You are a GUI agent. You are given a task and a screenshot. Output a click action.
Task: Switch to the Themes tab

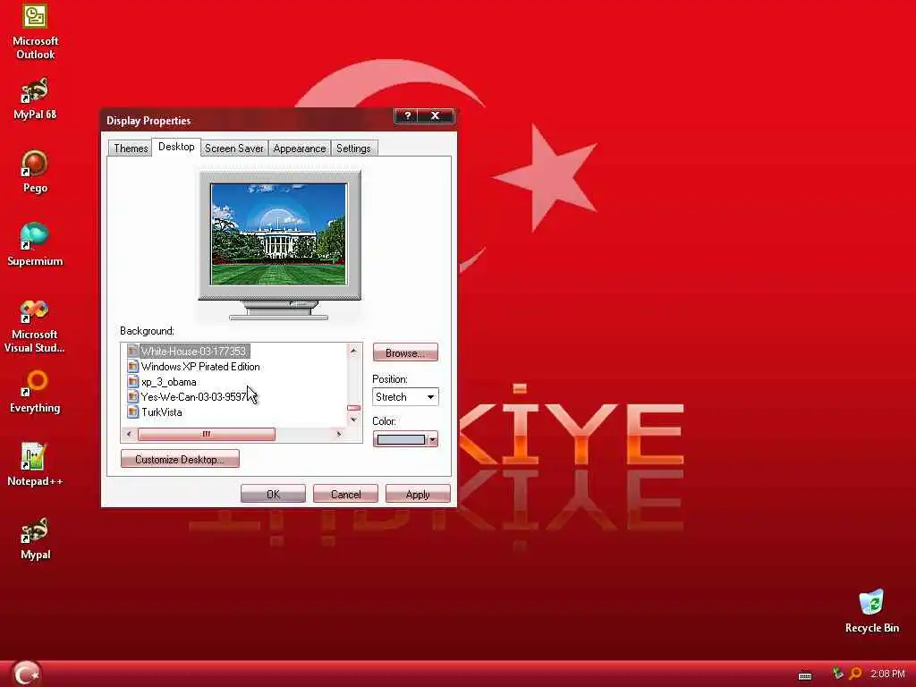click(x=131, y=148)
